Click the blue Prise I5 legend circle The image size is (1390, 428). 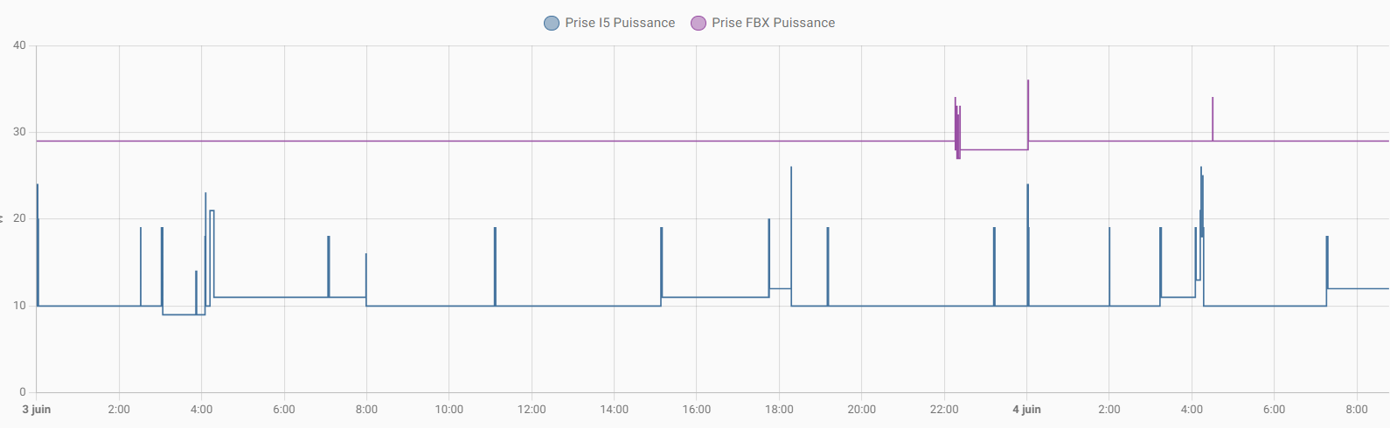point(552,23)
